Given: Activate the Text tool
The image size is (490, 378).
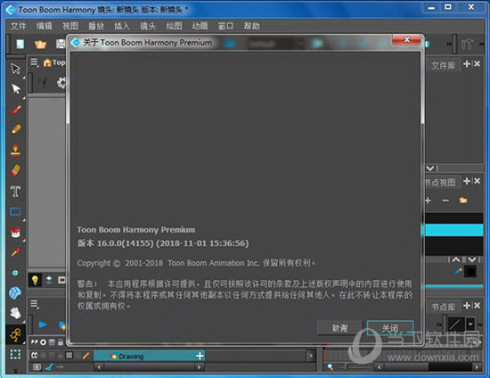Looking at the screenshot, I should click(x=15, y=191).
